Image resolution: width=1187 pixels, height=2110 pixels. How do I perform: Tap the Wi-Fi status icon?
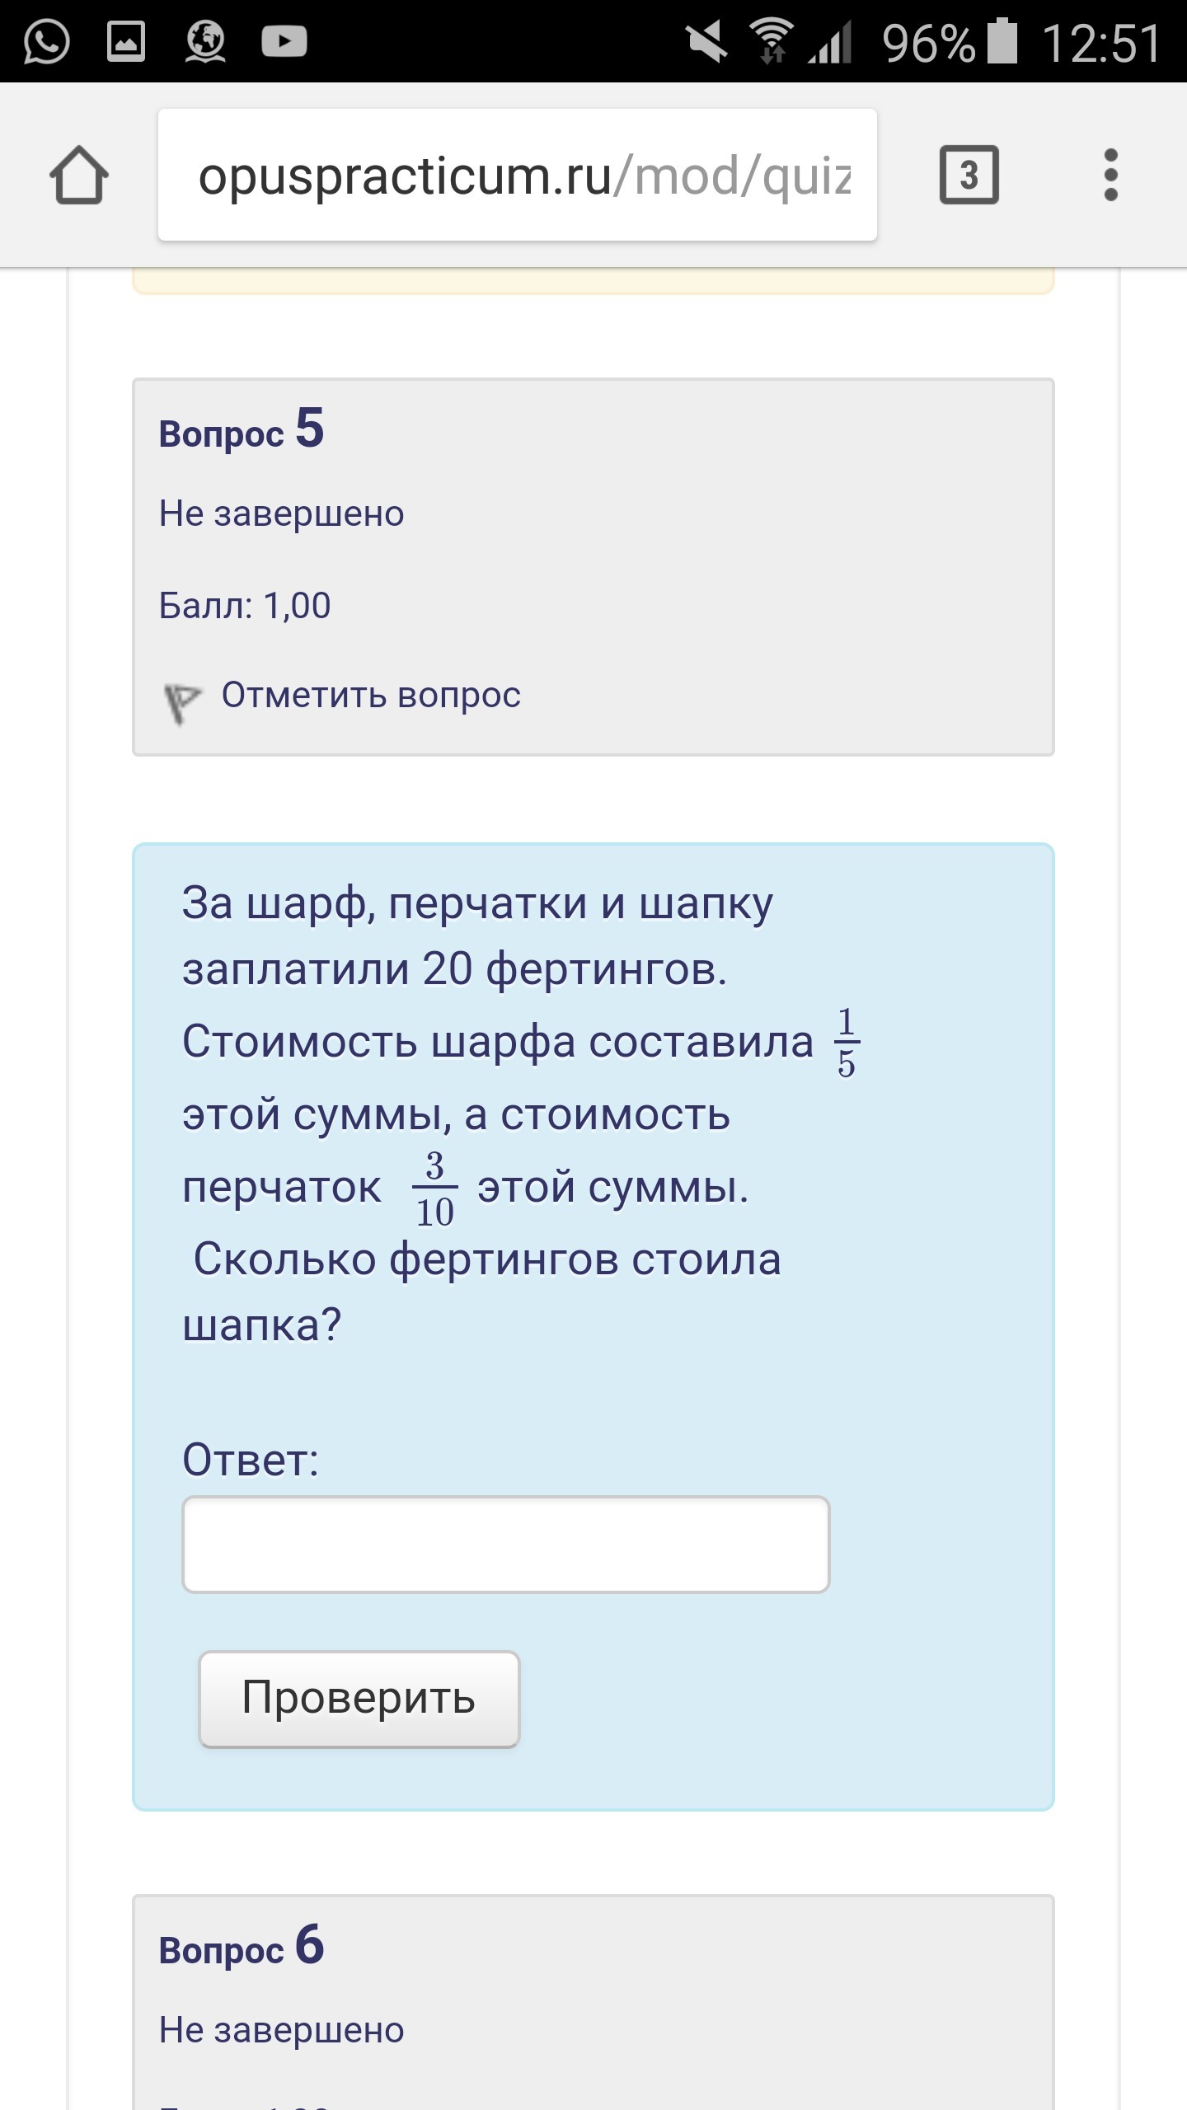[772, 41]
